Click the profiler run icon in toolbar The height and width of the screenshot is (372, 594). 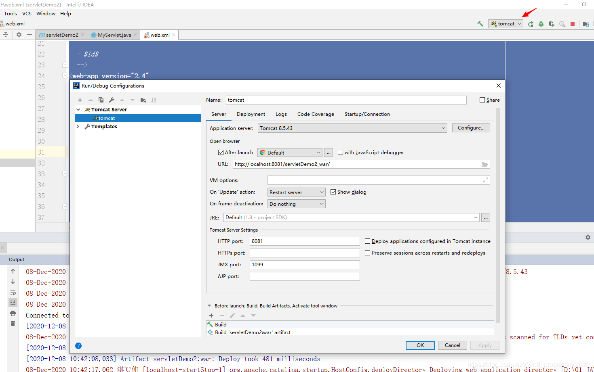click(562, 24)
